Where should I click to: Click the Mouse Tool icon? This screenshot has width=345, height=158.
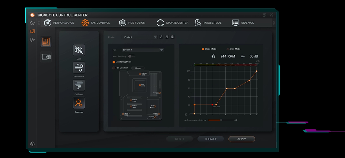pos(198,23)
